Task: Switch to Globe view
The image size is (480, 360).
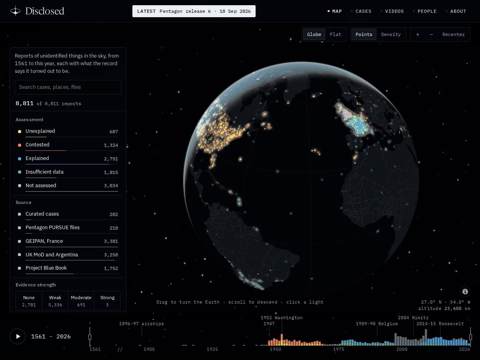Action: click(314, 34)
